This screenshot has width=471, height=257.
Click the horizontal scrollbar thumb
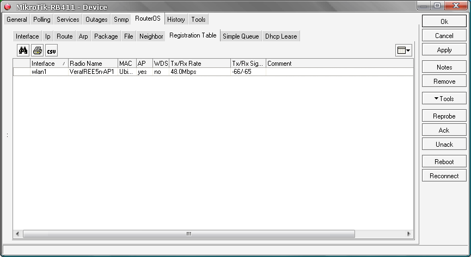tap(188, 234)
